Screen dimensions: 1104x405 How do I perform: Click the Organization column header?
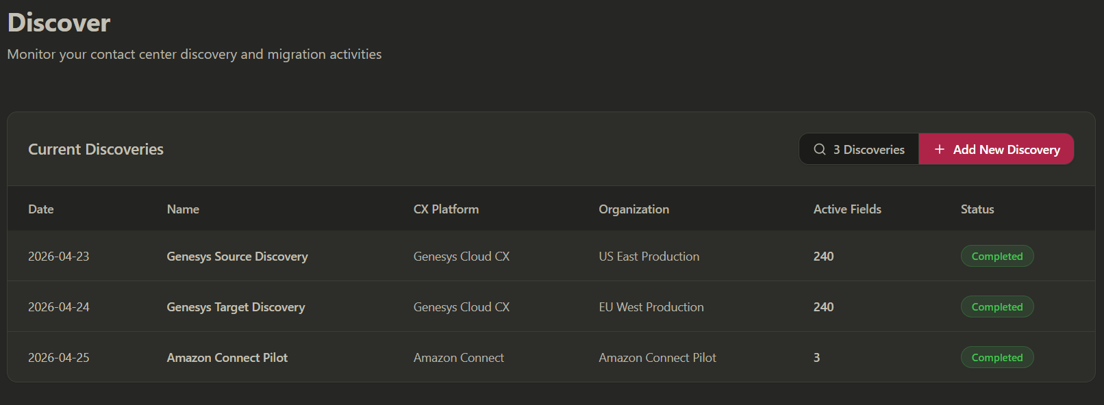633,209
